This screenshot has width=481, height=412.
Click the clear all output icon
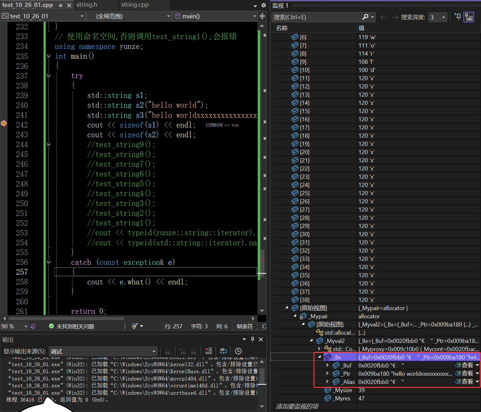pos(209,351)
